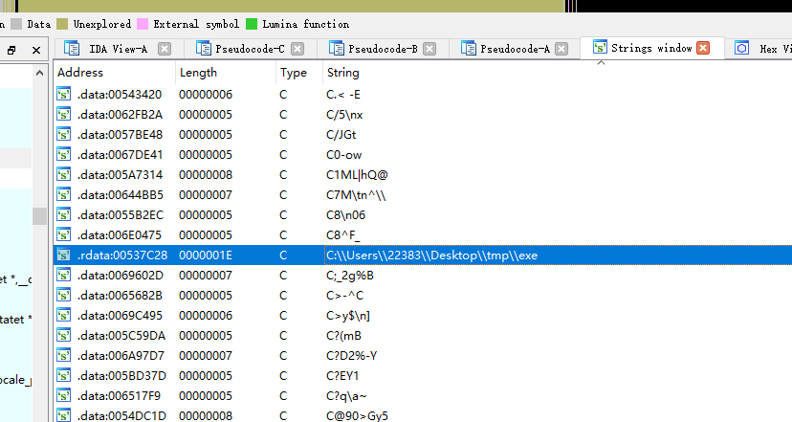
Task: Click the navigation band overview bar
Action: click(x=396, y=6)
